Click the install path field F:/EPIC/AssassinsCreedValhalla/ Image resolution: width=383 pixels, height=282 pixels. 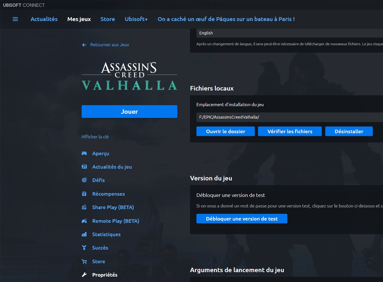pos(290,117)
